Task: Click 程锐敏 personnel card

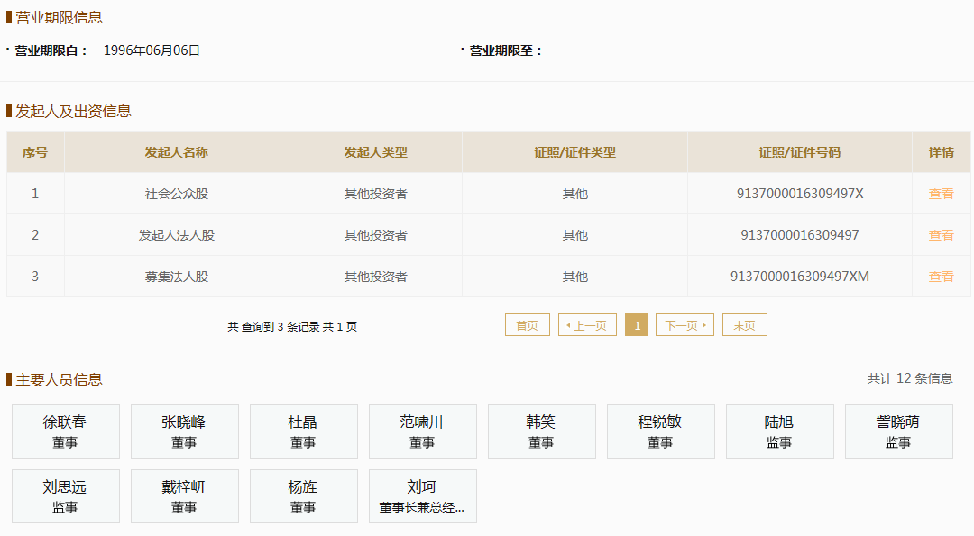Action: (661, 432)
